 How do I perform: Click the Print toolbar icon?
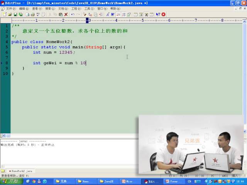click(32, 15)
